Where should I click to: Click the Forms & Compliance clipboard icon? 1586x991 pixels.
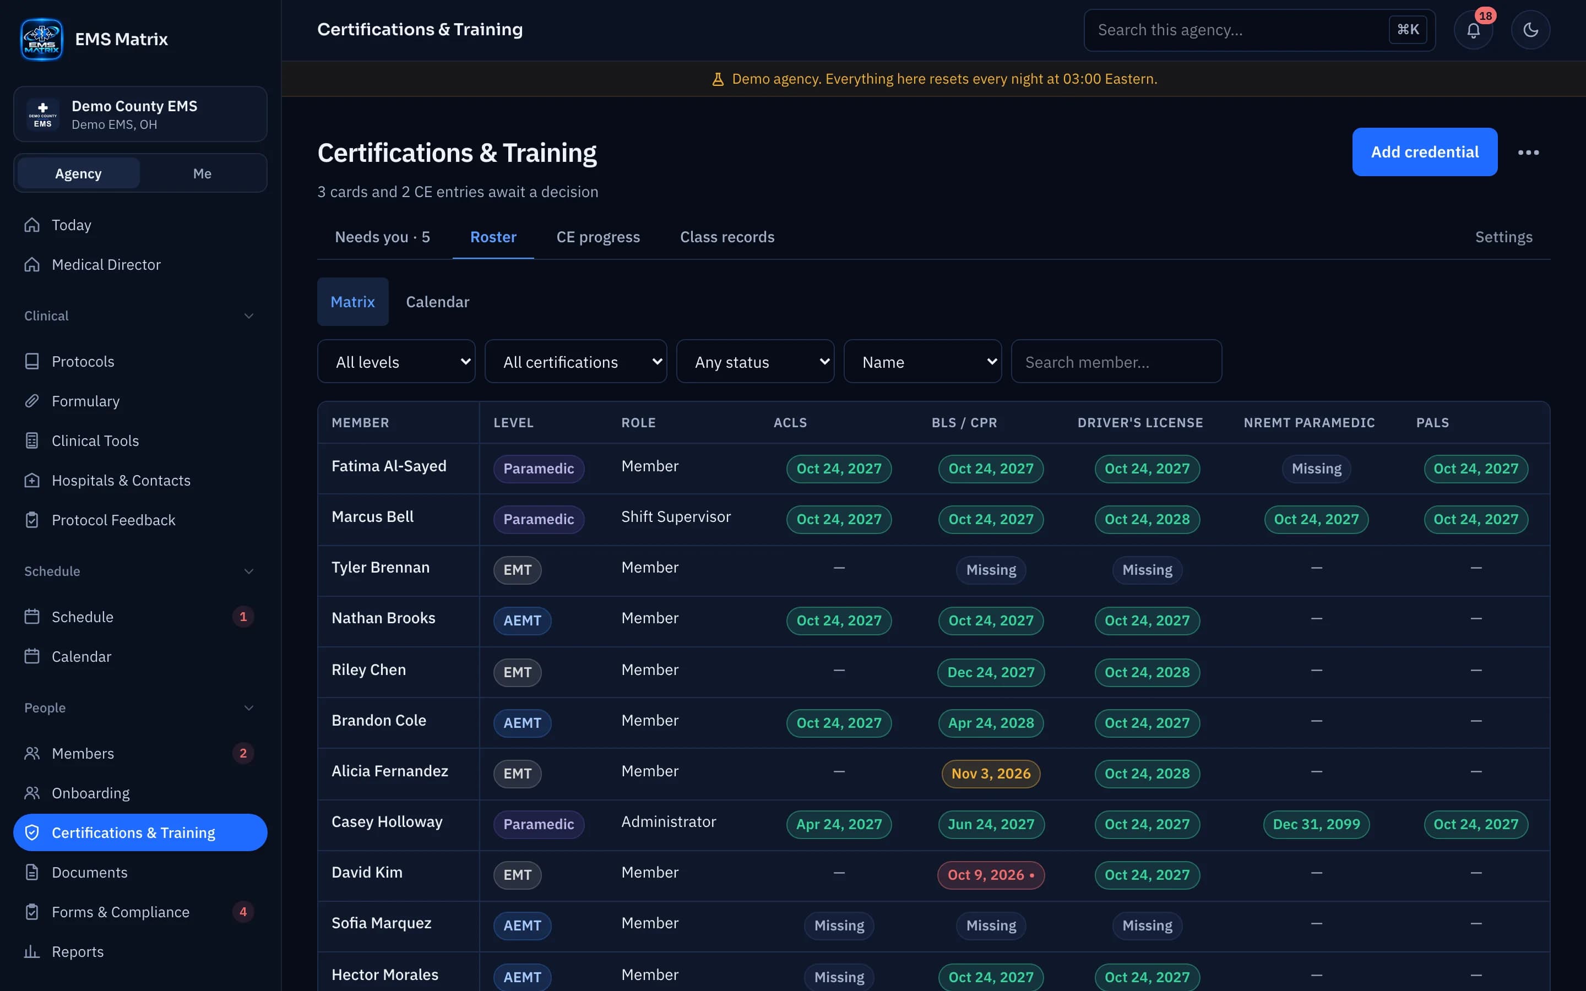tap(31, 912)
